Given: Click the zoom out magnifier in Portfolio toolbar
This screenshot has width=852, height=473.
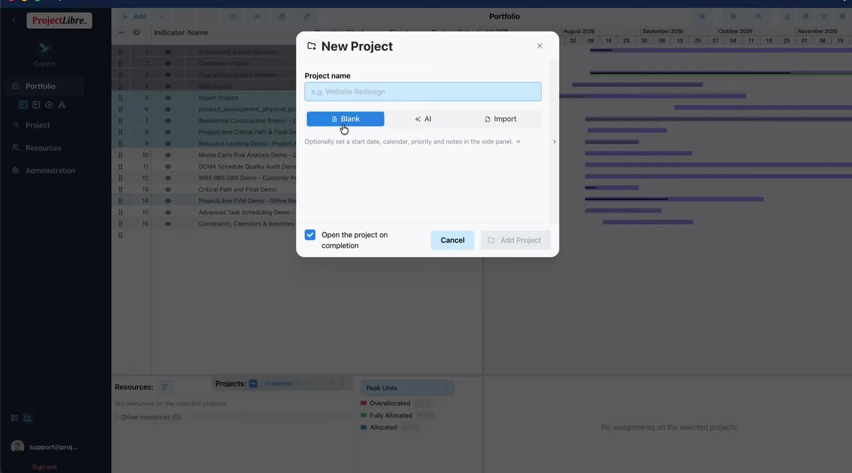Looking at the screenshot, I should point(758,17).
